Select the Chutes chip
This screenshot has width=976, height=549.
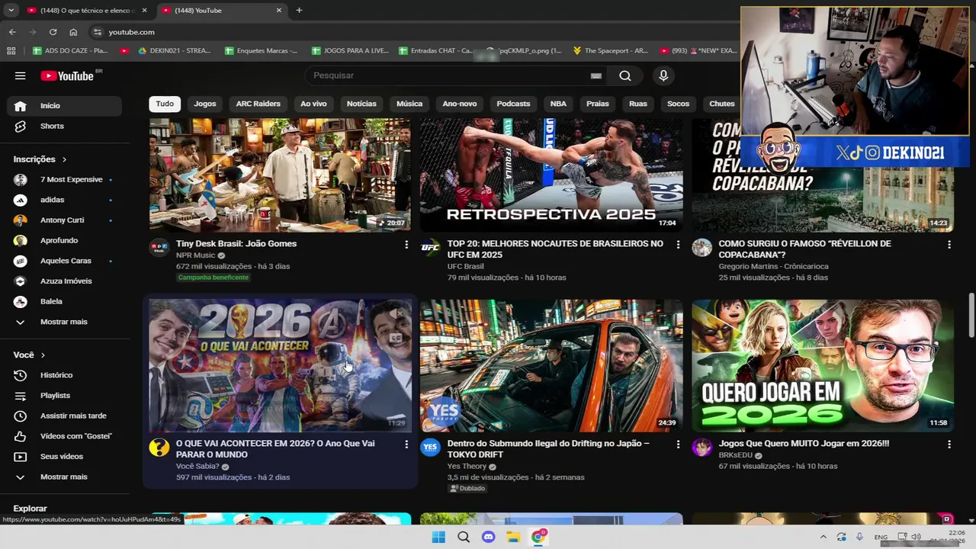722,104
